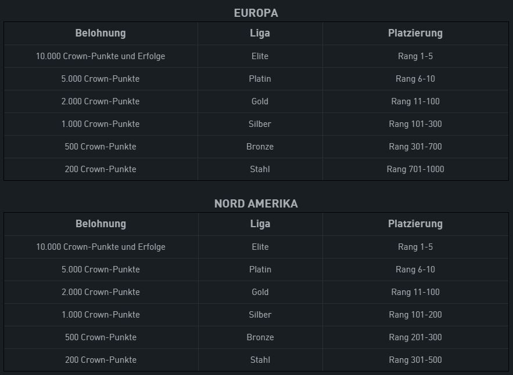513x375 pixels.
Task: Select Stahl cell in Nord Amerika table
Action: [x=260, y=360]
